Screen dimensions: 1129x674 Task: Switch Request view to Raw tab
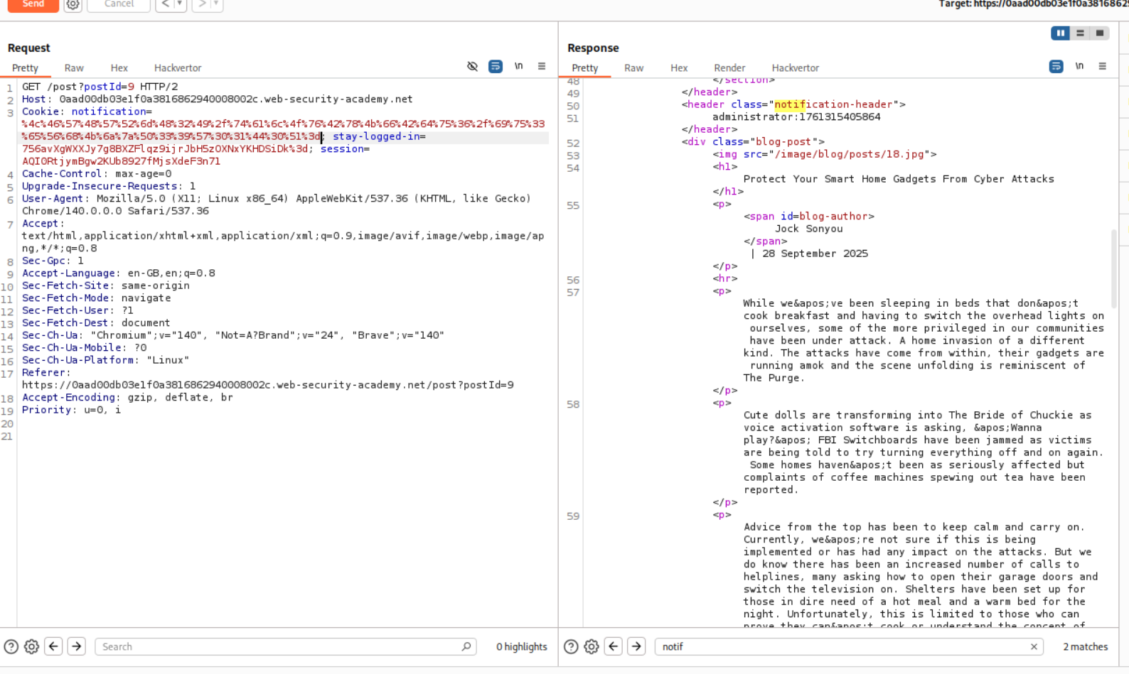(74, 68)
